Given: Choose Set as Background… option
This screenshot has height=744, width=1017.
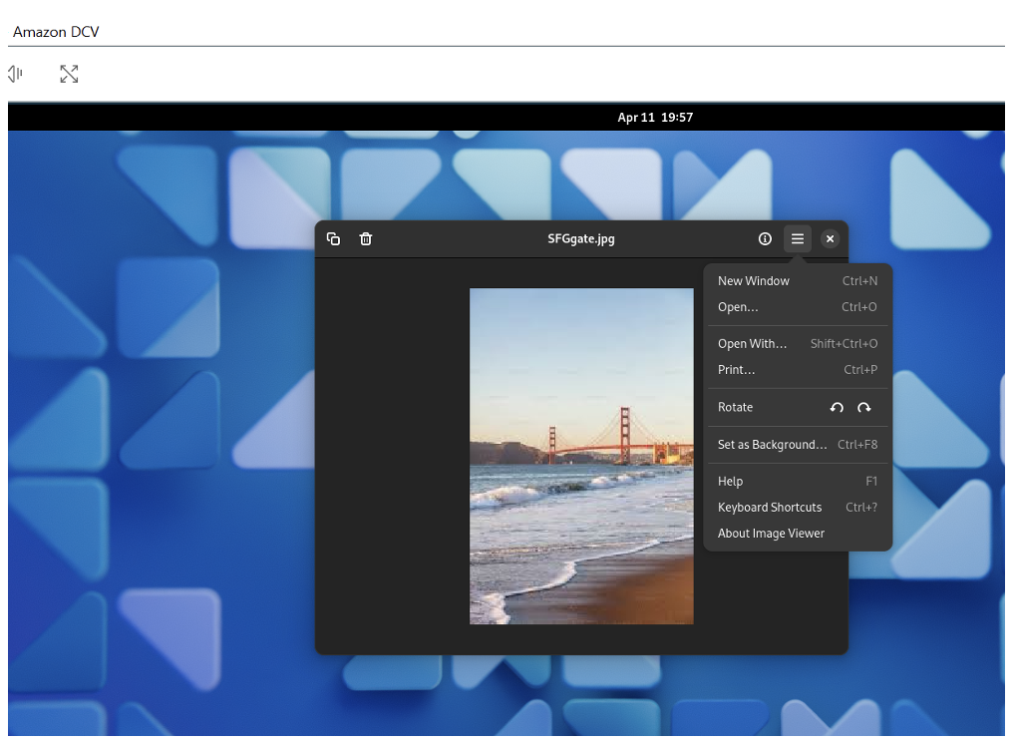Looking at the screenshot, I should pos(773,445).
